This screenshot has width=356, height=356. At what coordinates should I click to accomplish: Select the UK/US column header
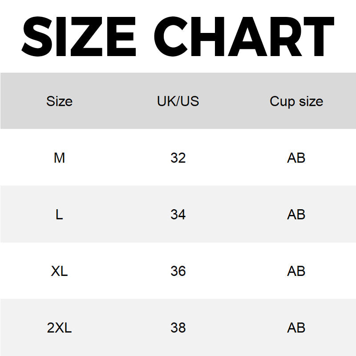point(178,101)
